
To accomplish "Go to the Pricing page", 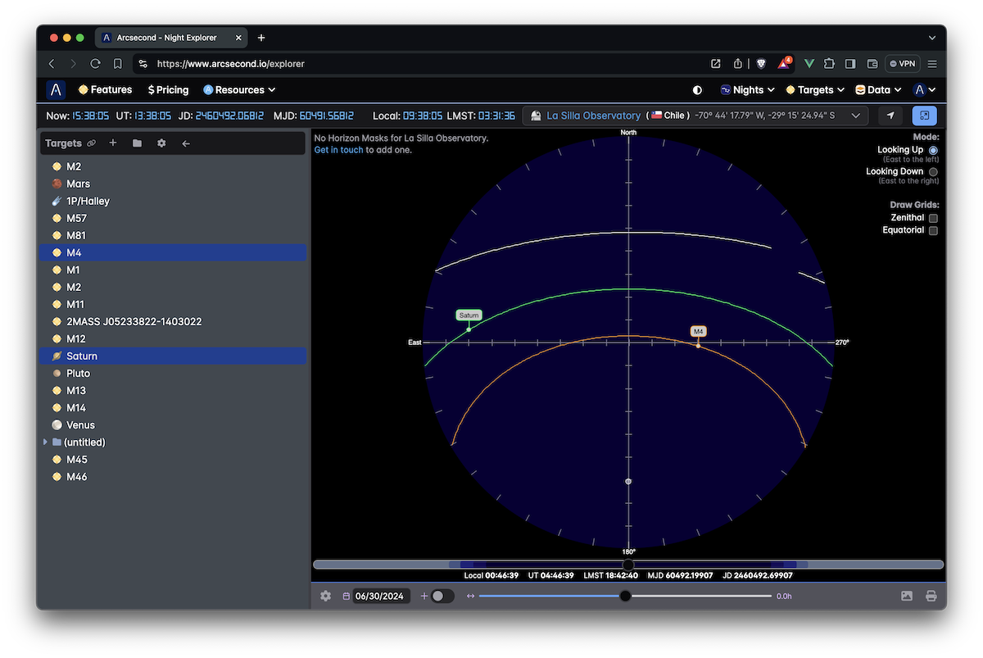I will pyautogui.click(x=168, y=90).
